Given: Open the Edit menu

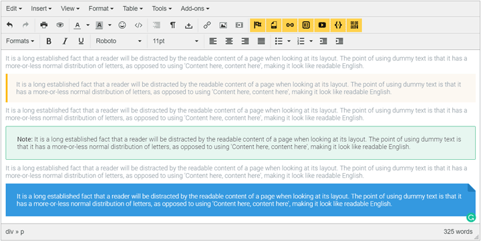Looking at the screenshot, I should click(14, 9).
